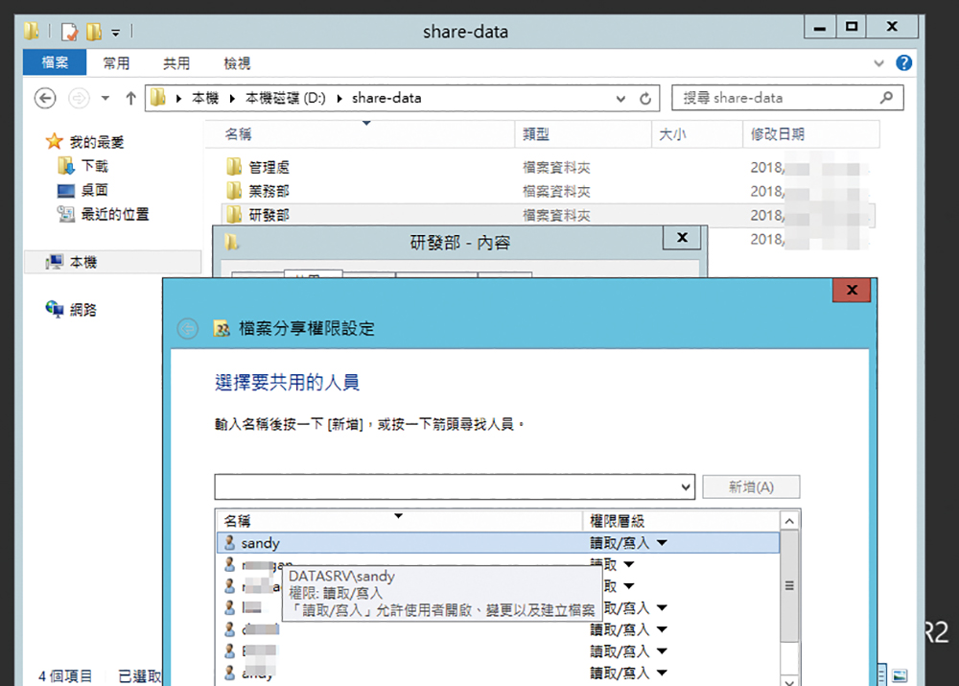Image resolution: width=959 pixels, height=686 pixels.
Task: Click the search magnifier icon
Action: point(886,97)
